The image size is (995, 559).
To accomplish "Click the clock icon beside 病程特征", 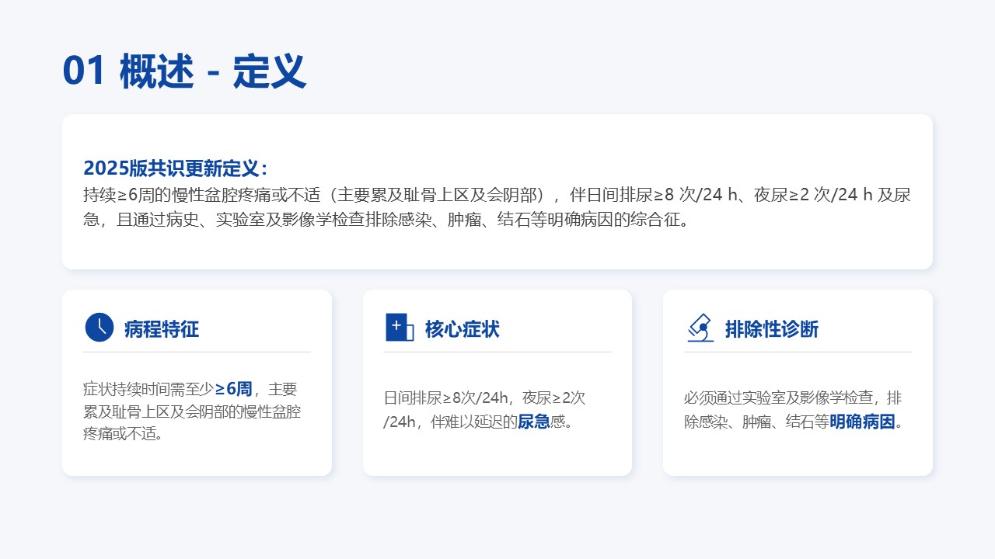I will click(99, 328).
